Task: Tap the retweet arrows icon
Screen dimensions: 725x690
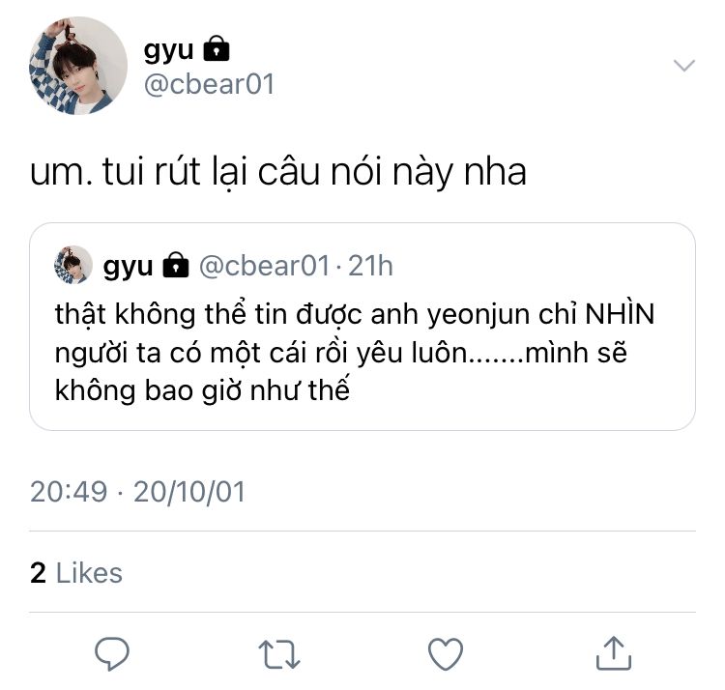Action: [278, 654]
